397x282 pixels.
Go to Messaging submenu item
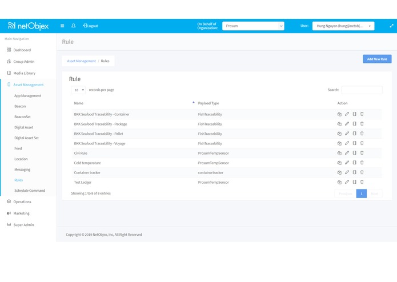tap(22, 170)
